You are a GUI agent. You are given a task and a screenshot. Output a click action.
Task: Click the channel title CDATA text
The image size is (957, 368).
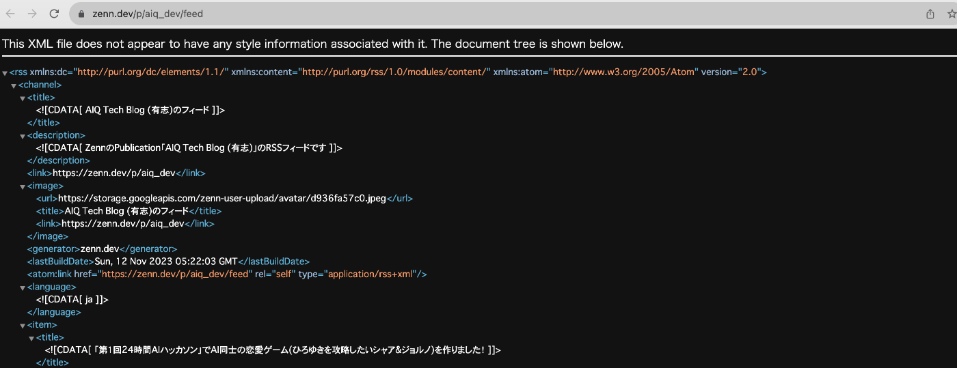[131, 110]
